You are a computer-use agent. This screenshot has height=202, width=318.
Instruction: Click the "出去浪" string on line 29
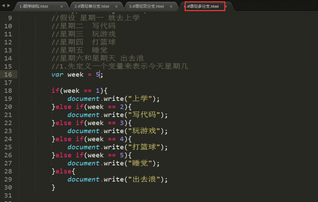[143, 179]
